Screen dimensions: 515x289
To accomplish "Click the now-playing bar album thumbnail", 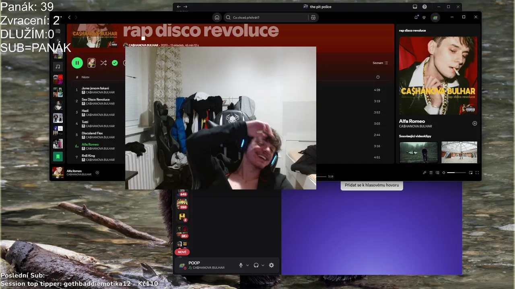I will pyautogui.click(x=58, y=173).
